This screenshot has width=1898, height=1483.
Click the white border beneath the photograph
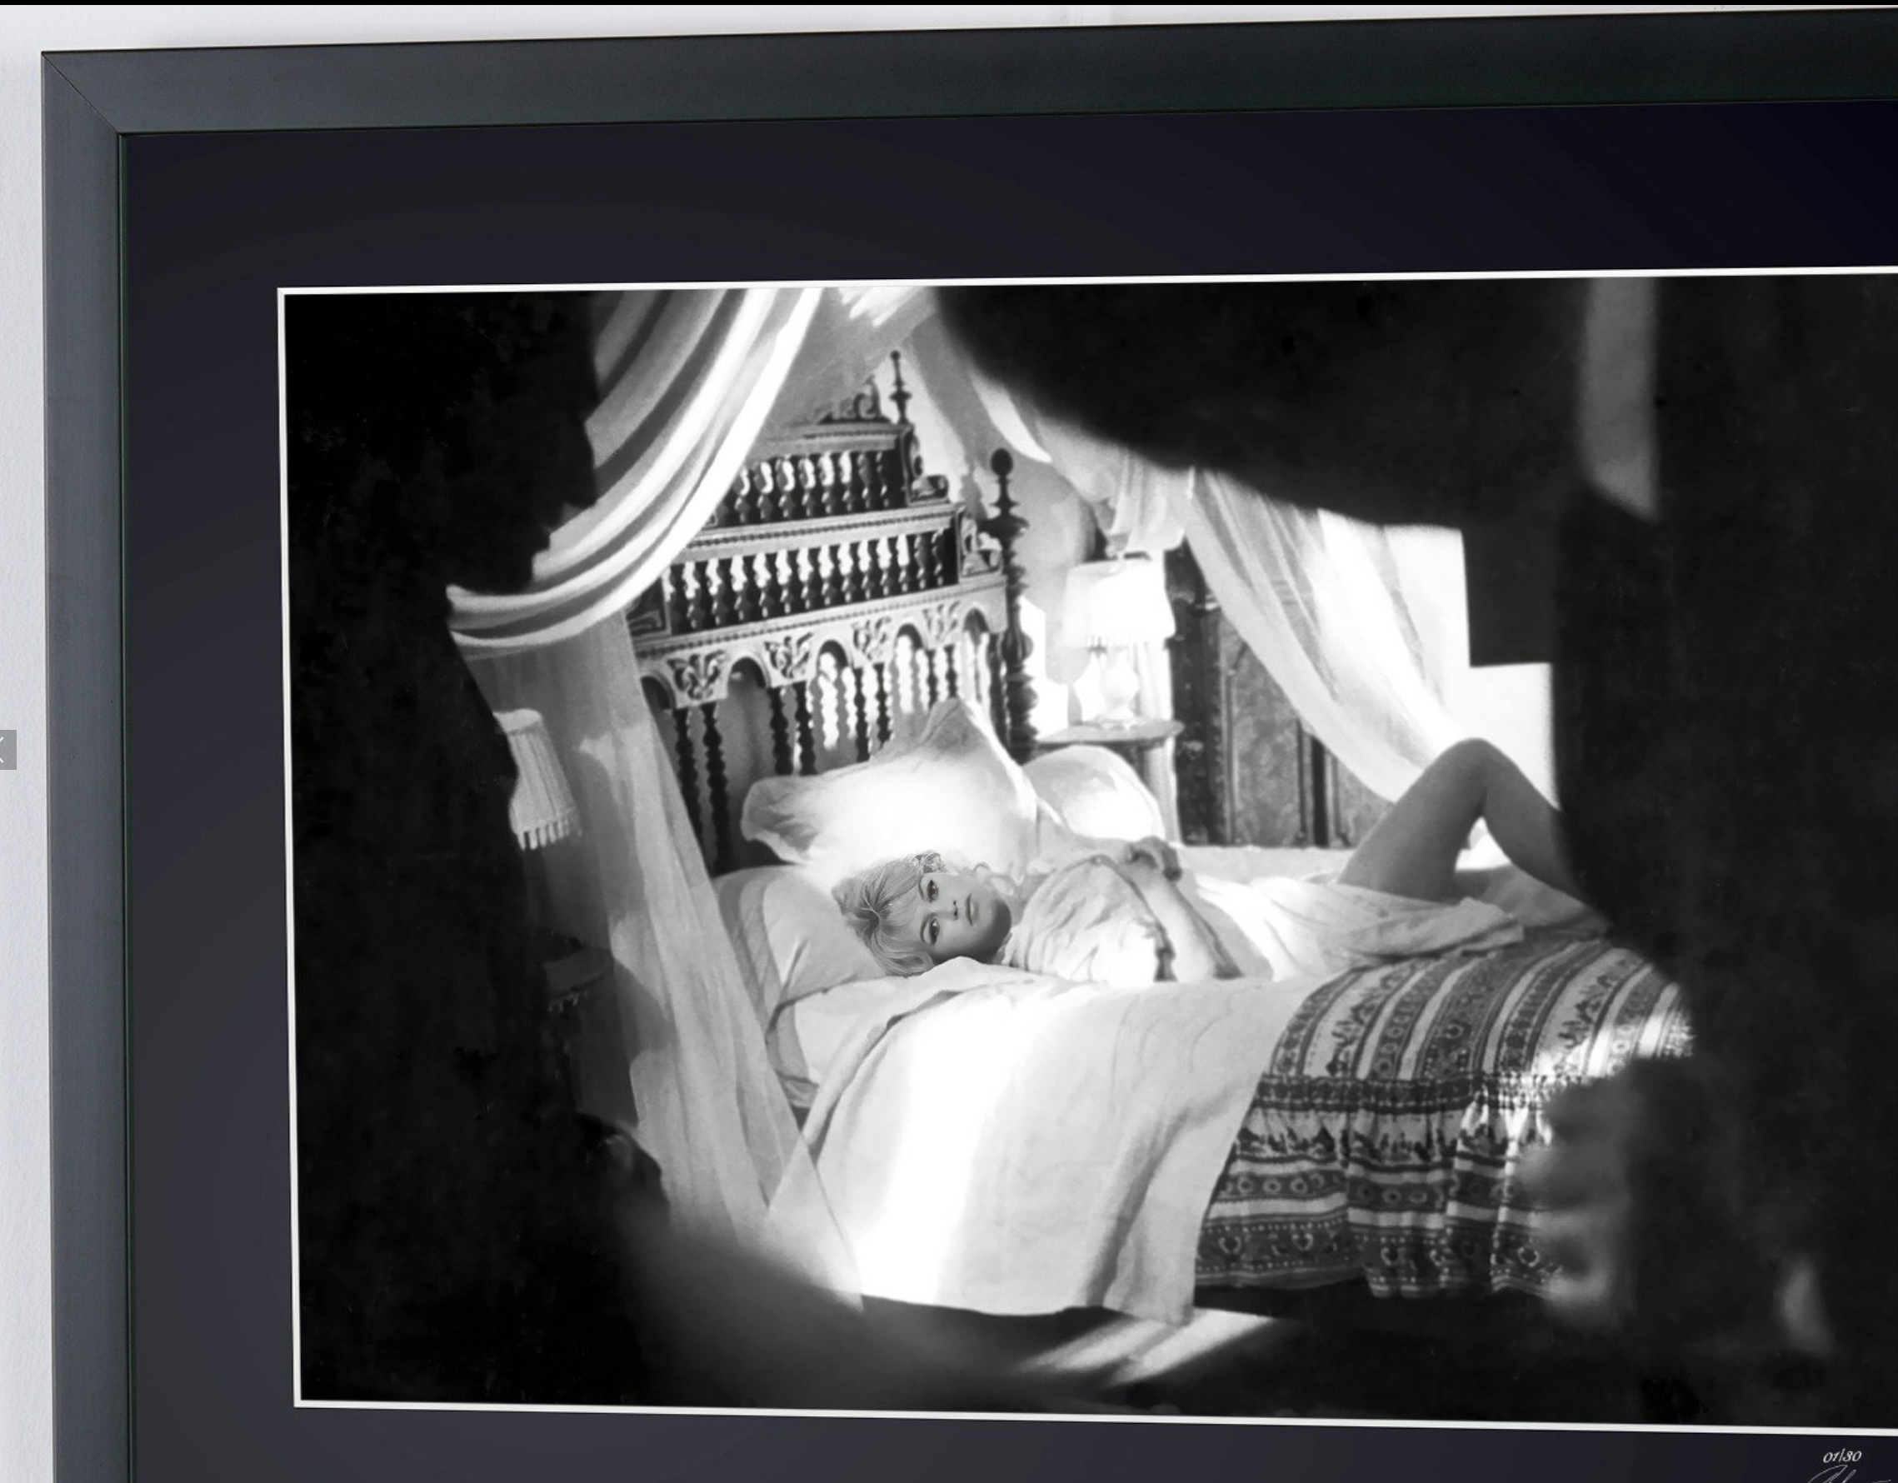click(1043, 1416)
